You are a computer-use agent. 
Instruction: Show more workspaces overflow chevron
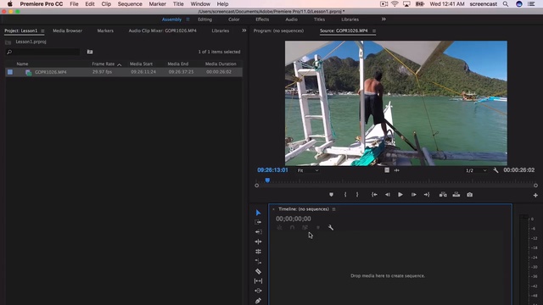pos(383,19)
